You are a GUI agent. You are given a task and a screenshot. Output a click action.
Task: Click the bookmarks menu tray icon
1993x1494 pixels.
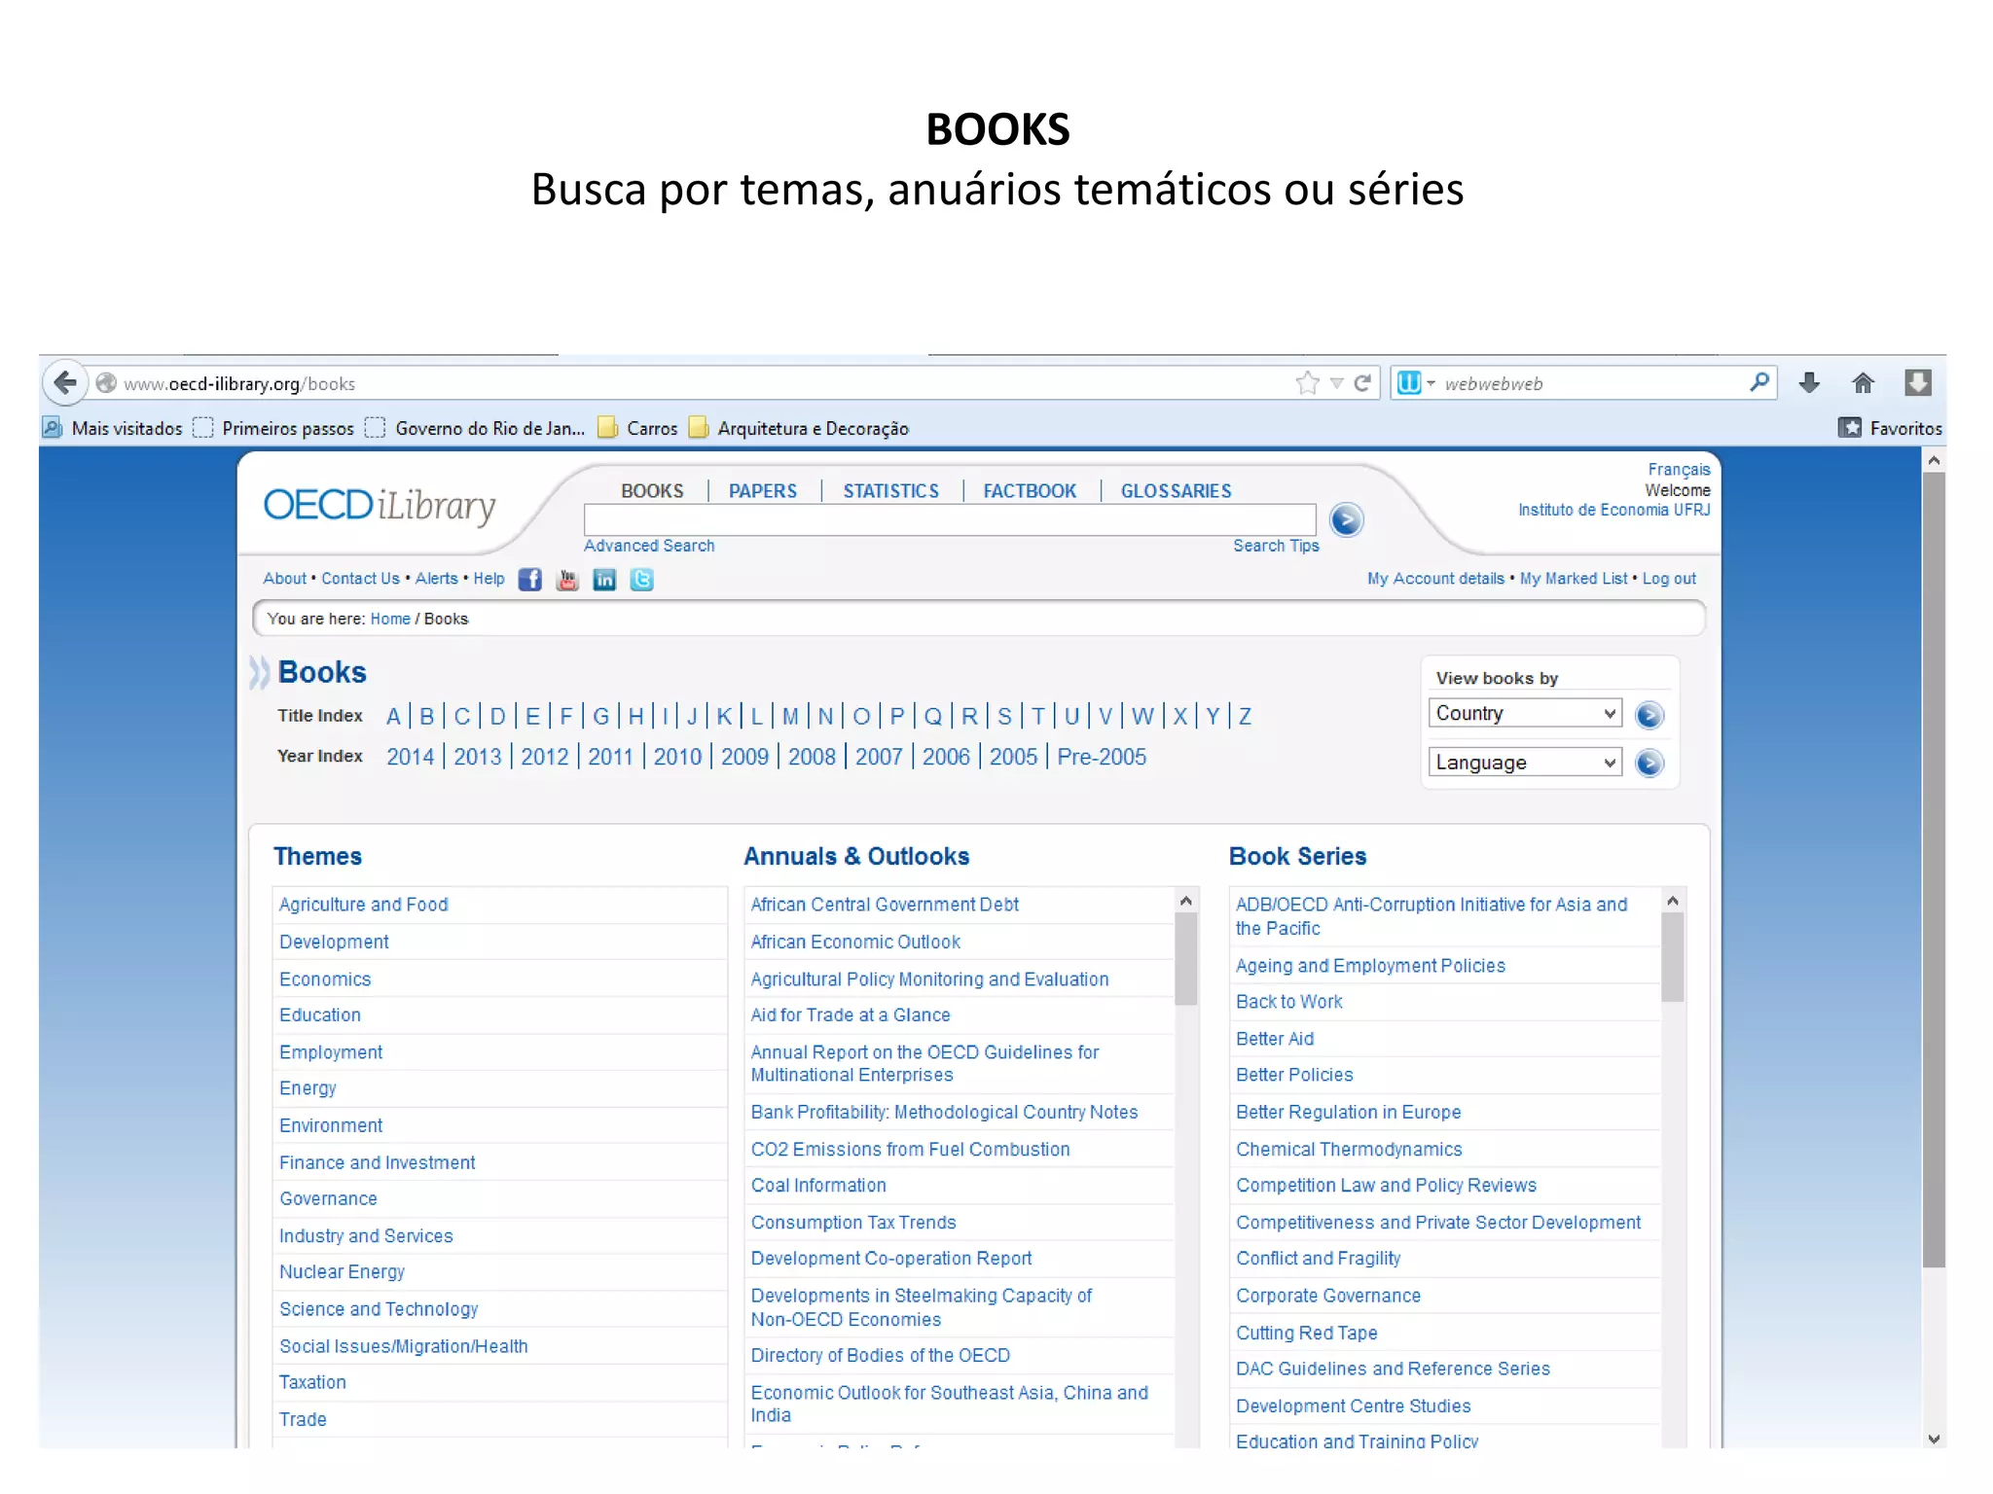click(x=1917, y=383)
